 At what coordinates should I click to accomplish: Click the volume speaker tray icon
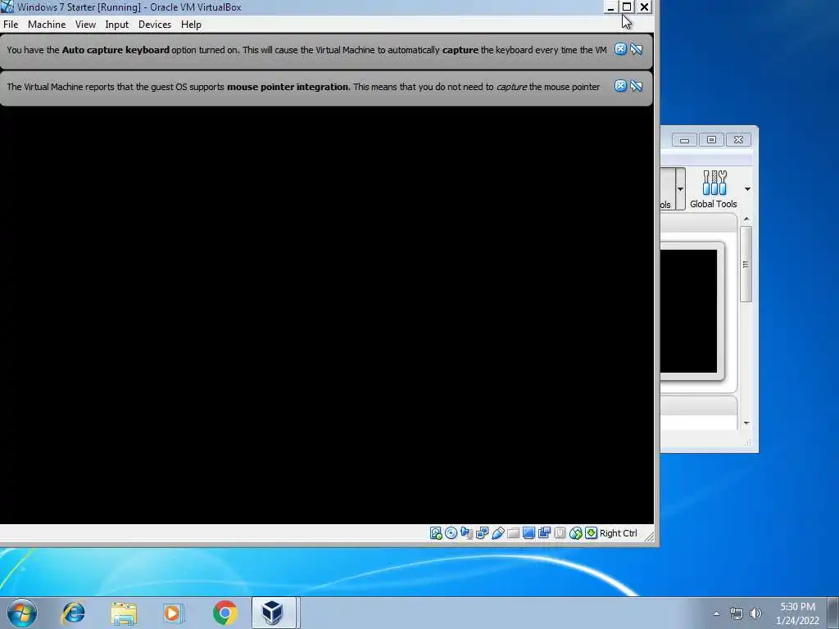(755, 613)
